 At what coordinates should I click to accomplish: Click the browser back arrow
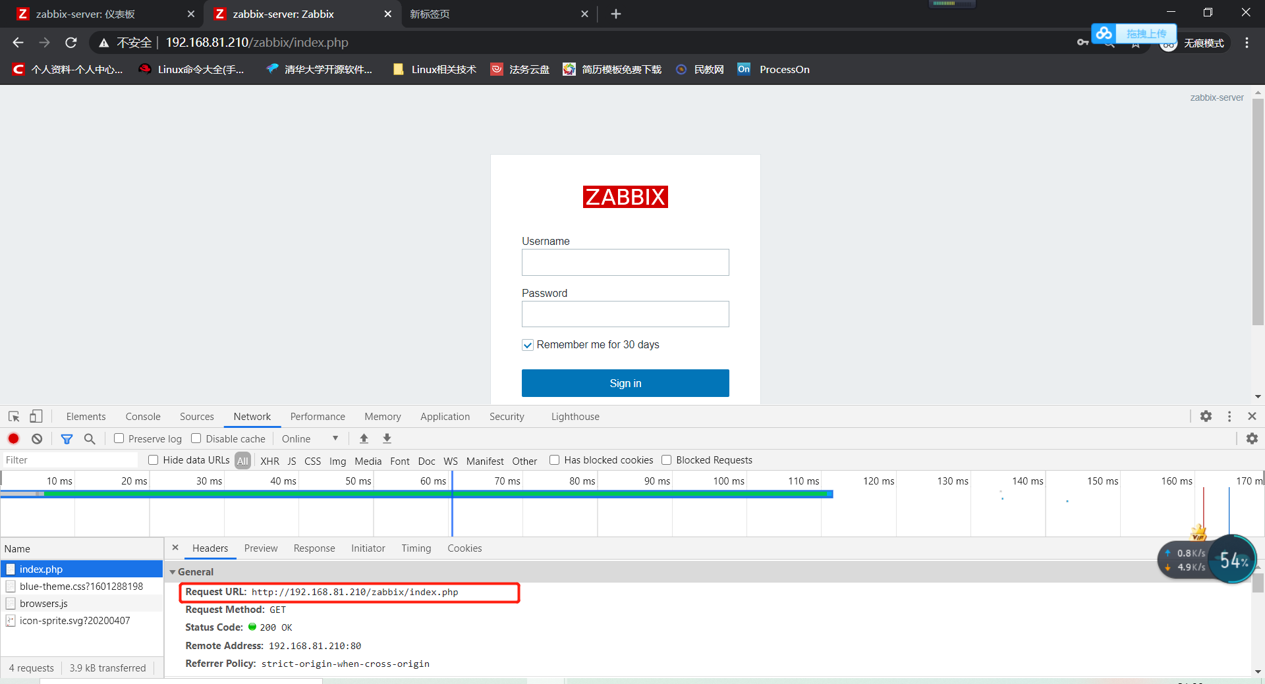[x=18, y=43]
